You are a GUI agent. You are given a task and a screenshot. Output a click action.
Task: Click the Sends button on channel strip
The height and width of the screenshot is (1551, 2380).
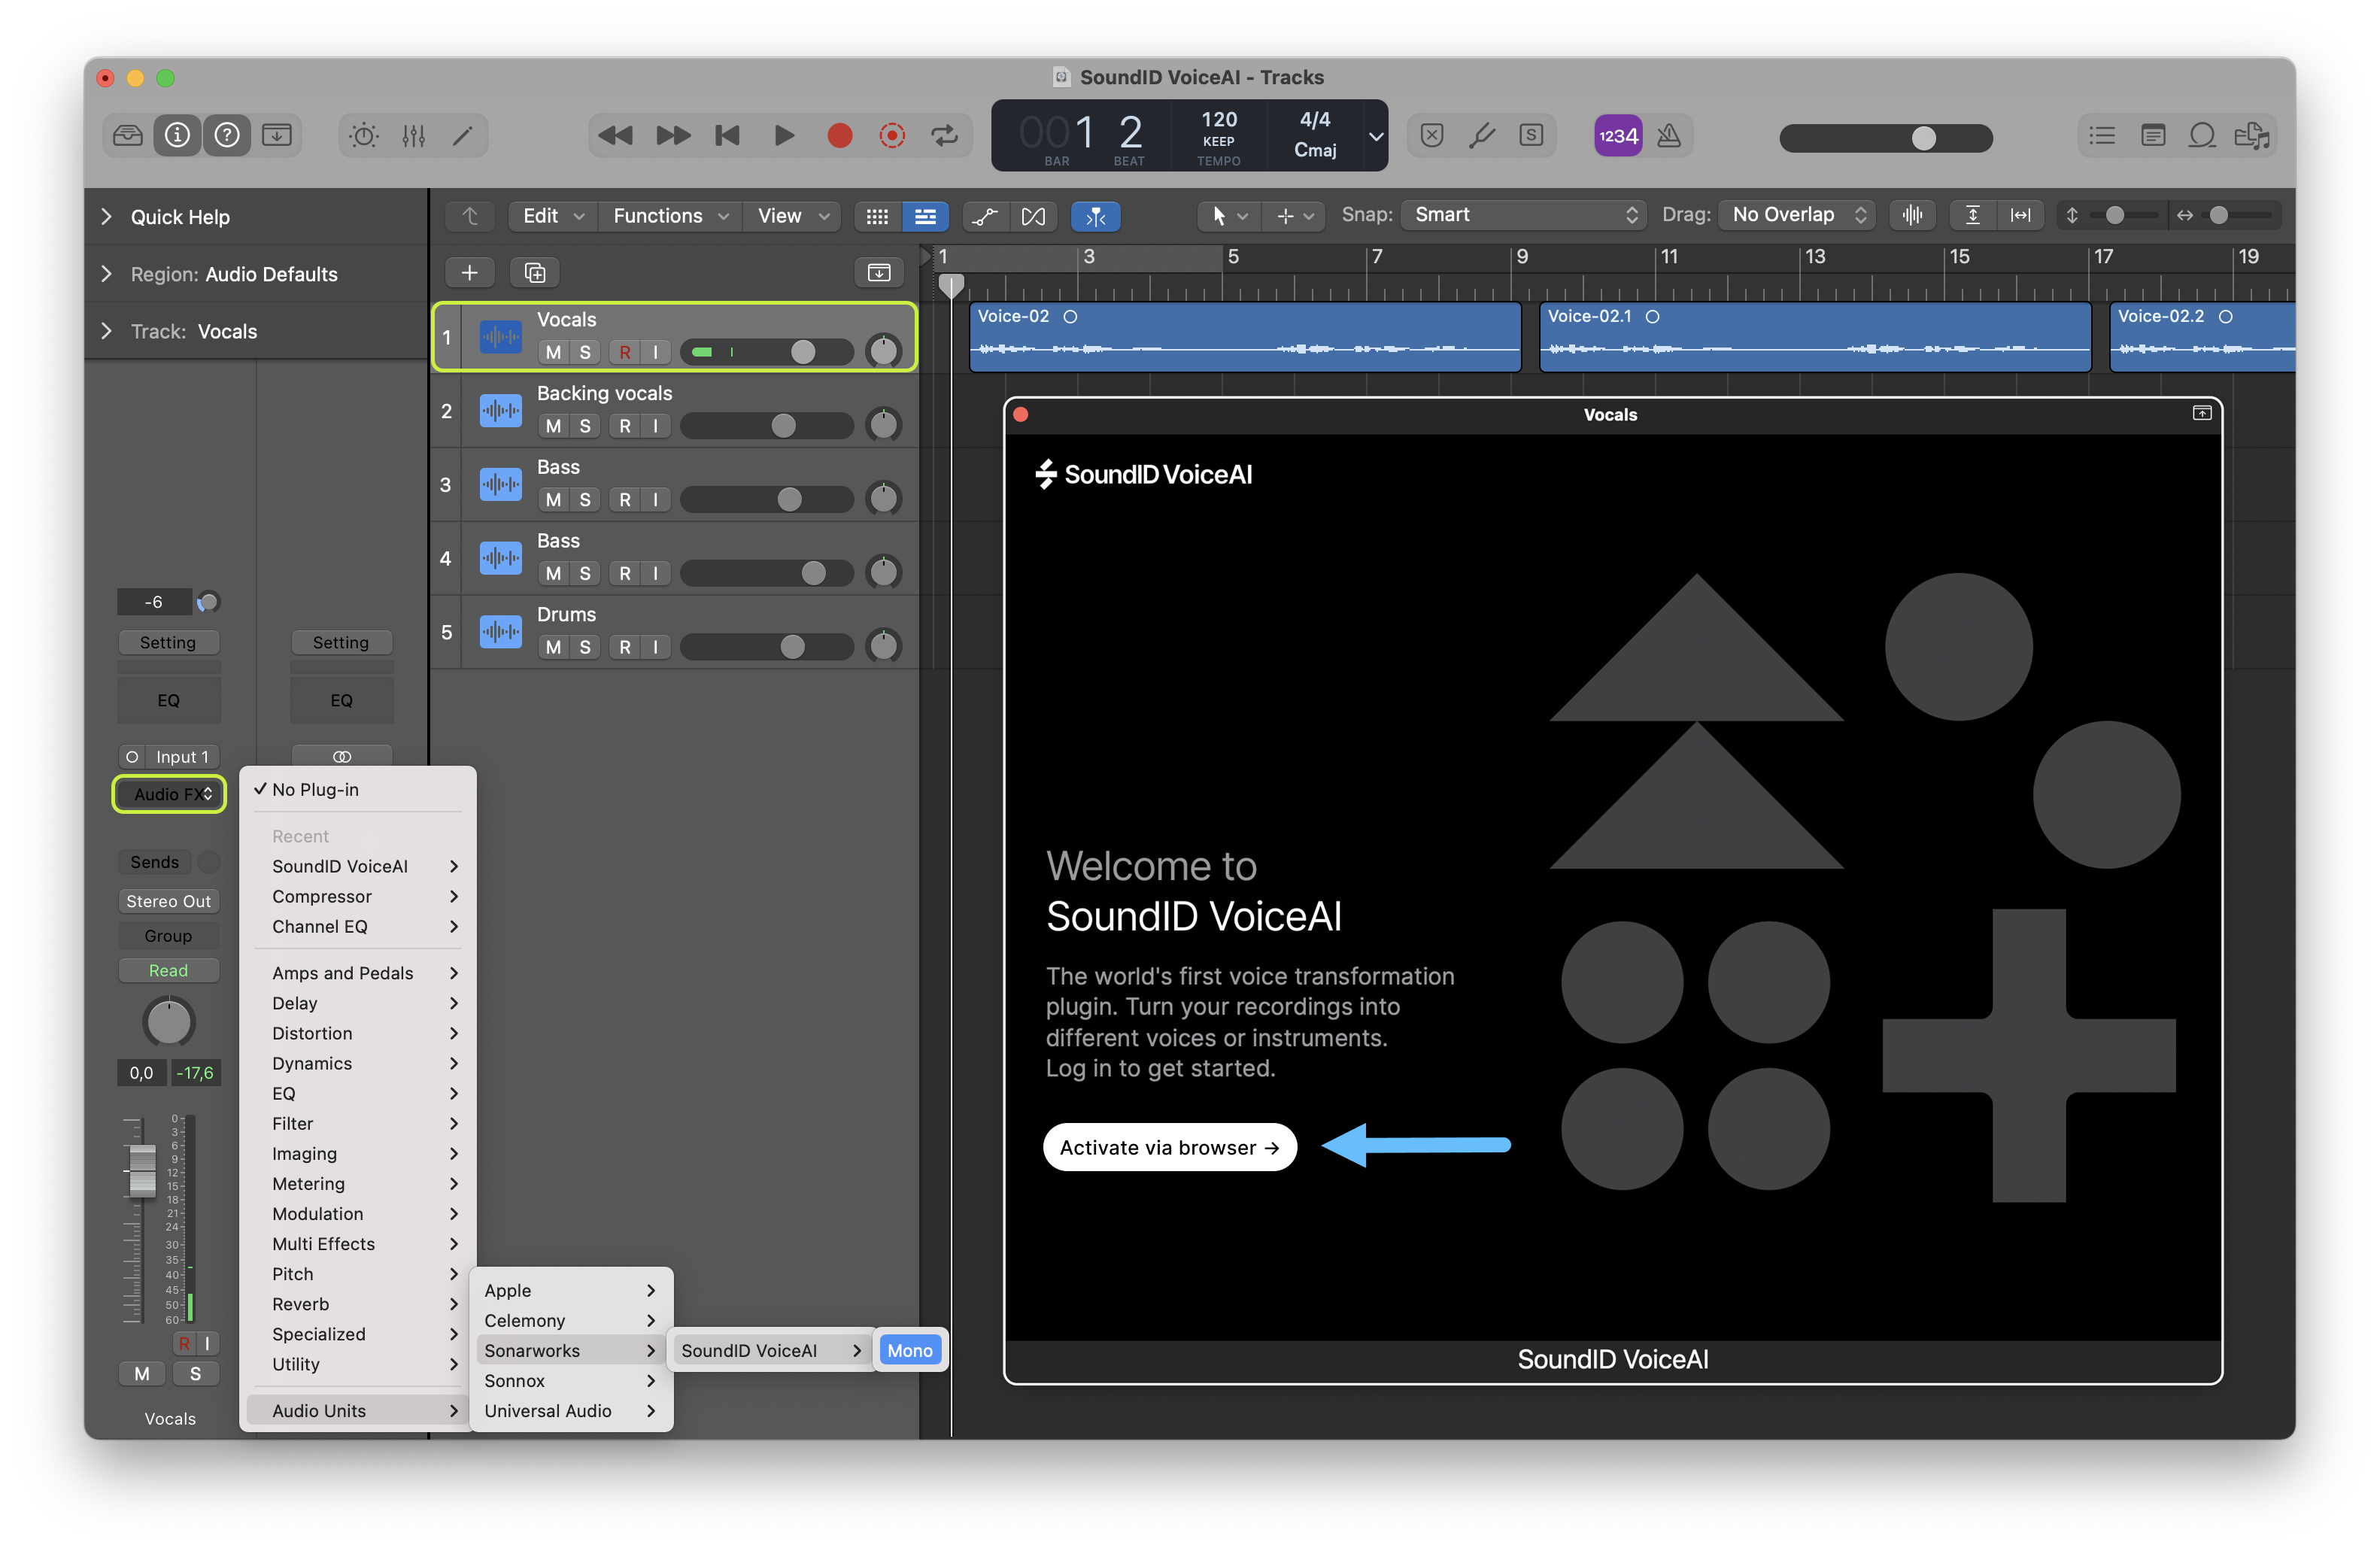click(154, 862)
